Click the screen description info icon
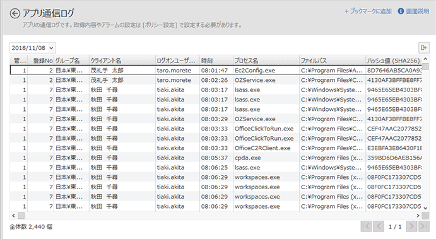 click(x=401, y=11)
